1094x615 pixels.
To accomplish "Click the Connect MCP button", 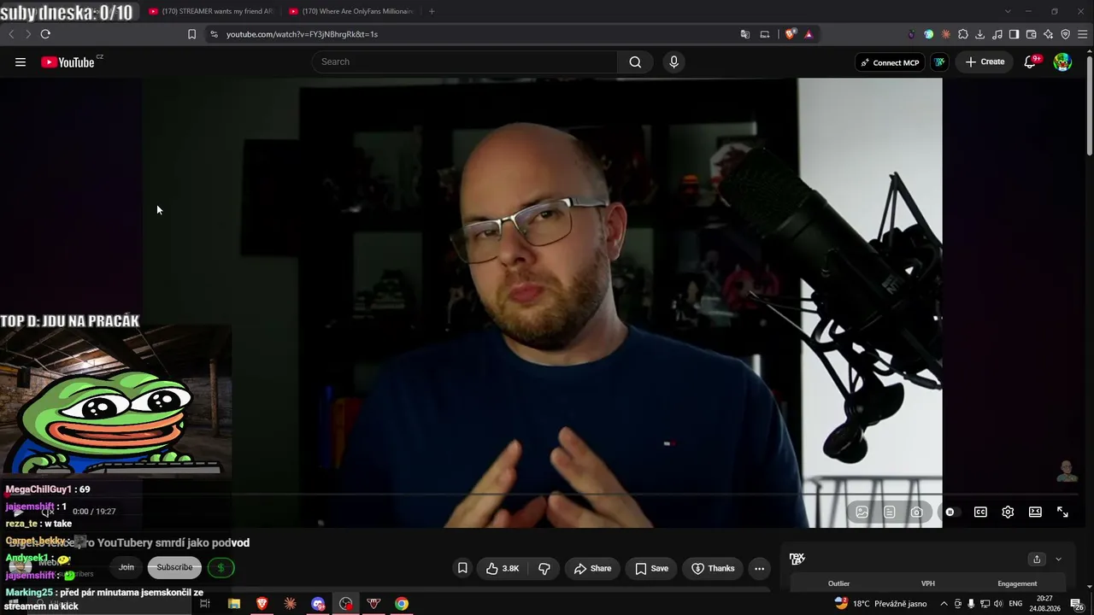I will 890,62.
